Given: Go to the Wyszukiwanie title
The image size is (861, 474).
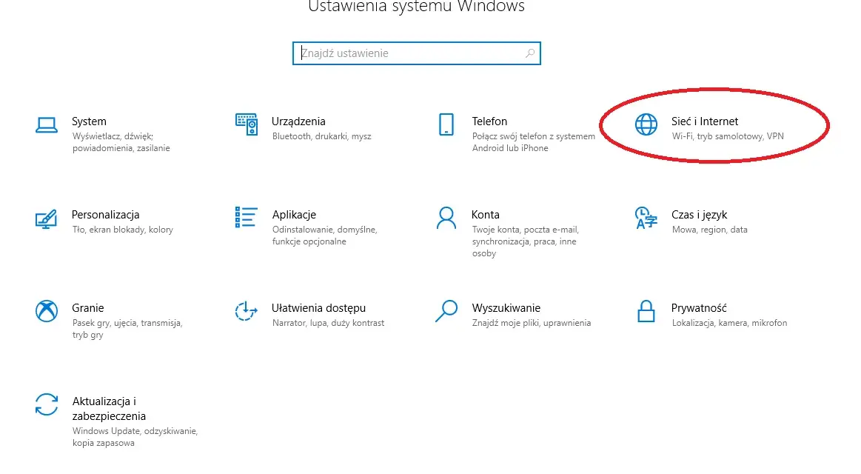Looking at the screenshot, I should (x=506, y=308).
